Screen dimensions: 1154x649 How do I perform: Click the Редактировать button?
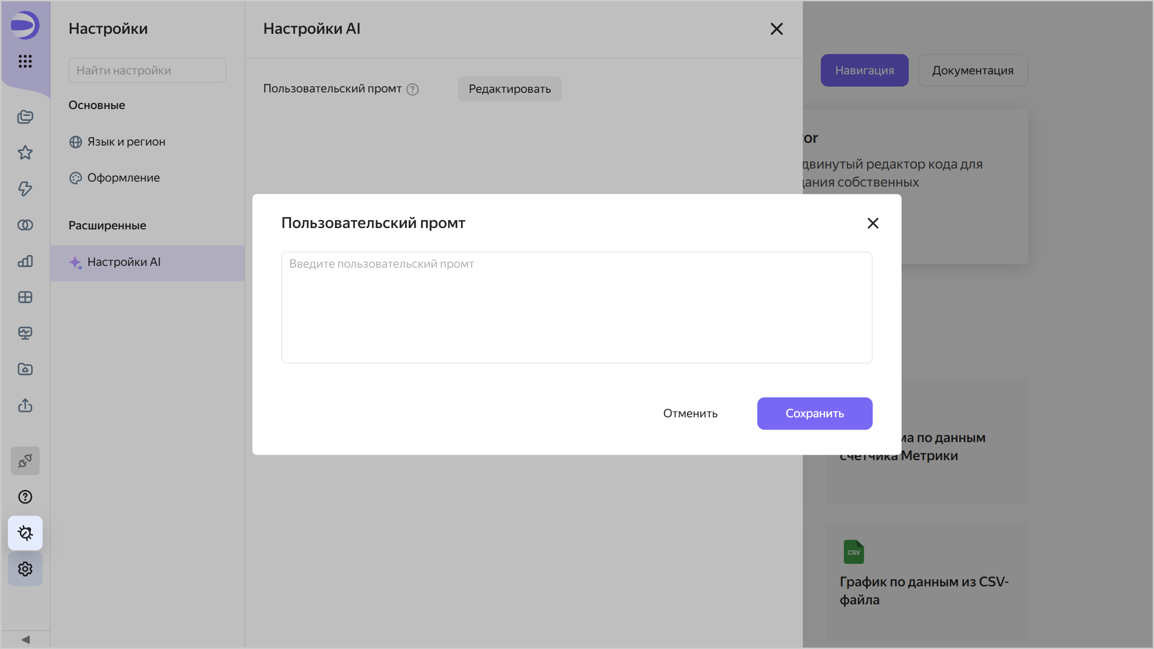pyautogui.click(x=509, y=89)
